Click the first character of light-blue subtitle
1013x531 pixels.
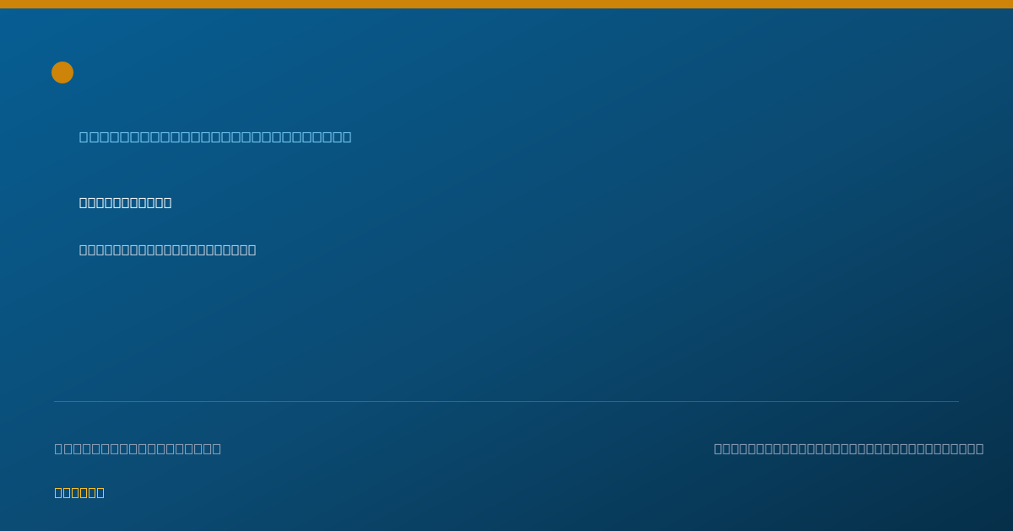(x=84, y=137)
